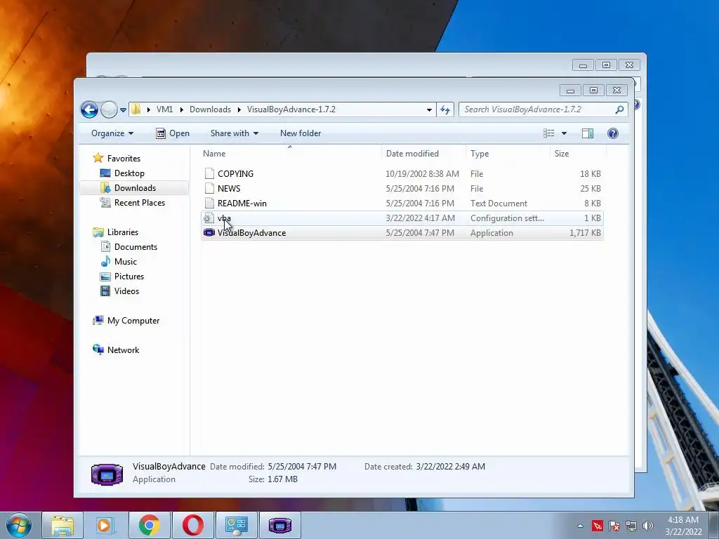Click the NEWS file name

pyautogui.click(x=229, y=188)
